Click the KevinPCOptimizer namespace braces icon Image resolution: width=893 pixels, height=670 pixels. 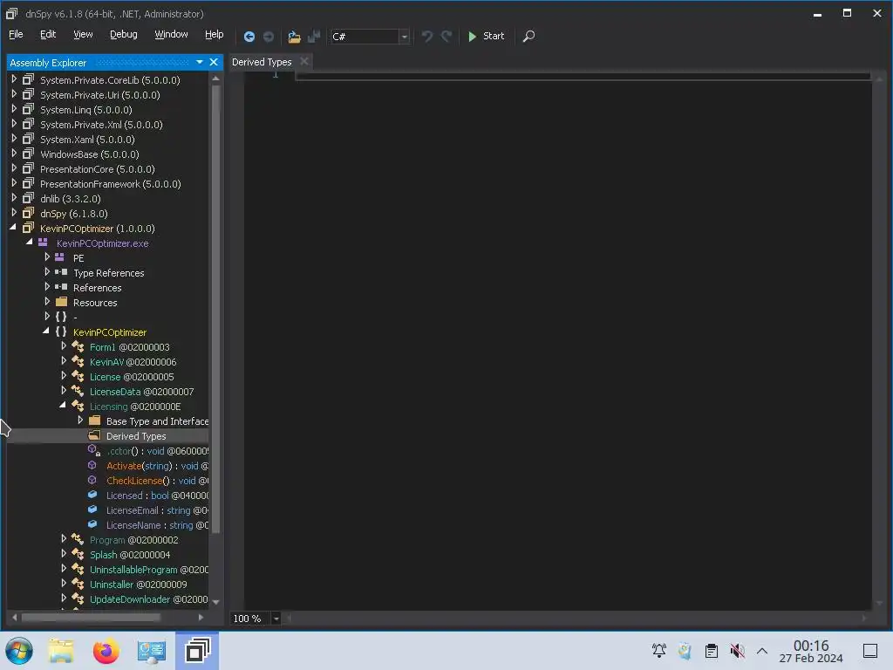(61, 332)
